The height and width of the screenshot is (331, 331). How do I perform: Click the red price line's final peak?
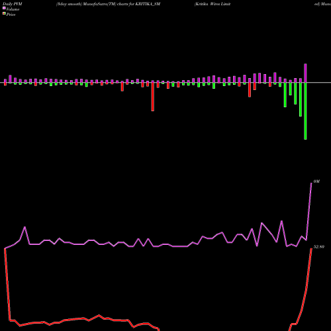click(311, 248)
